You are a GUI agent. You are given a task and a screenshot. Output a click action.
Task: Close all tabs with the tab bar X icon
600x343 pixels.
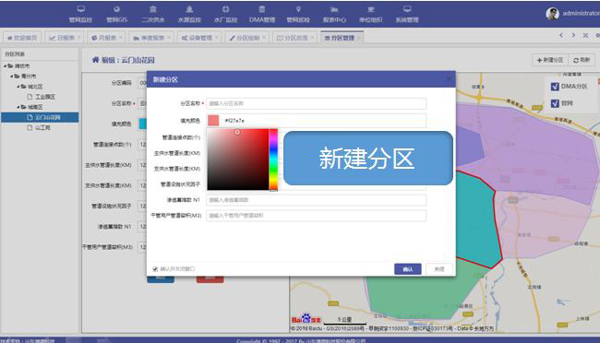(x=585, y=35)
